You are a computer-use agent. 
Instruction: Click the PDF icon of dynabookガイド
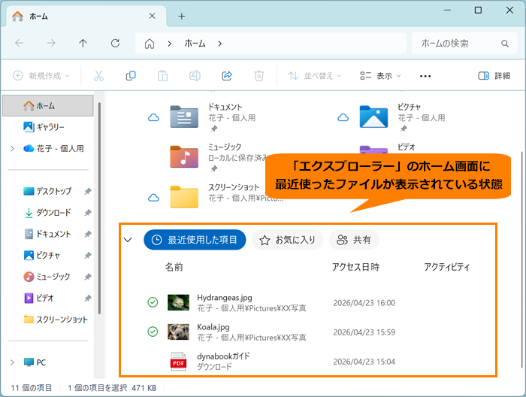178,361
